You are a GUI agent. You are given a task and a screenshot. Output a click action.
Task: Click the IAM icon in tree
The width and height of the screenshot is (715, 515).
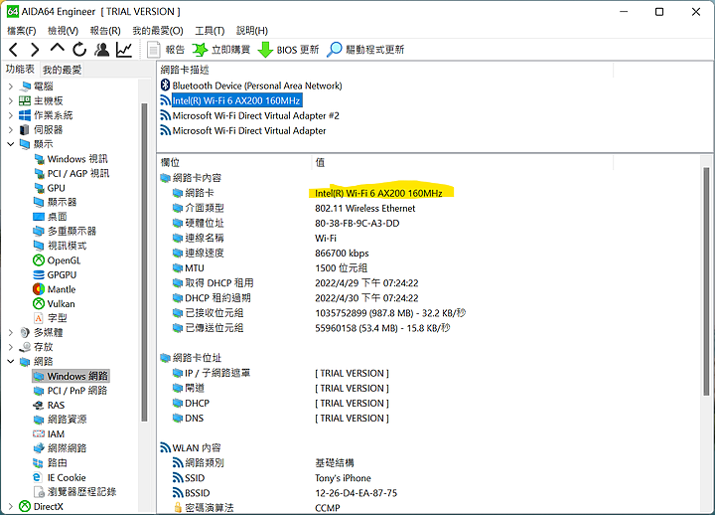click(39, 433)
